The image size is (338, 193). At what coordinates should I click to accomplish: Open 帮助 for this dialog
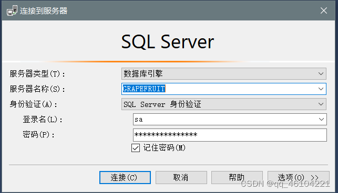237,177
